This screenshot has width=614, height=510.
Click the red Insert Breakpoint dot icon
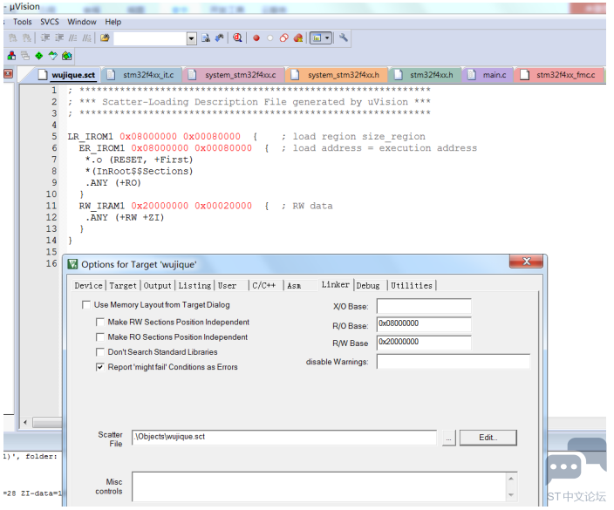coord(256,38)
